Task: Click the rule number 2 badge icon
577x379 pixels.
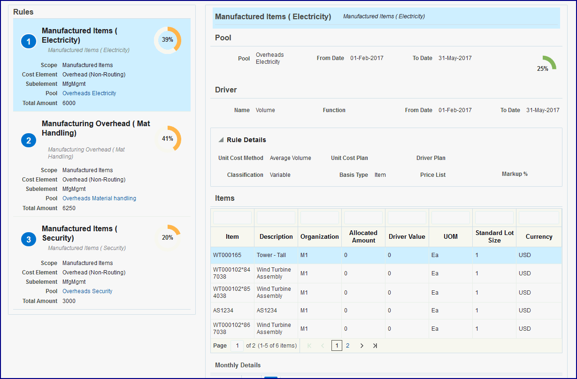Action: coord(29,140)
